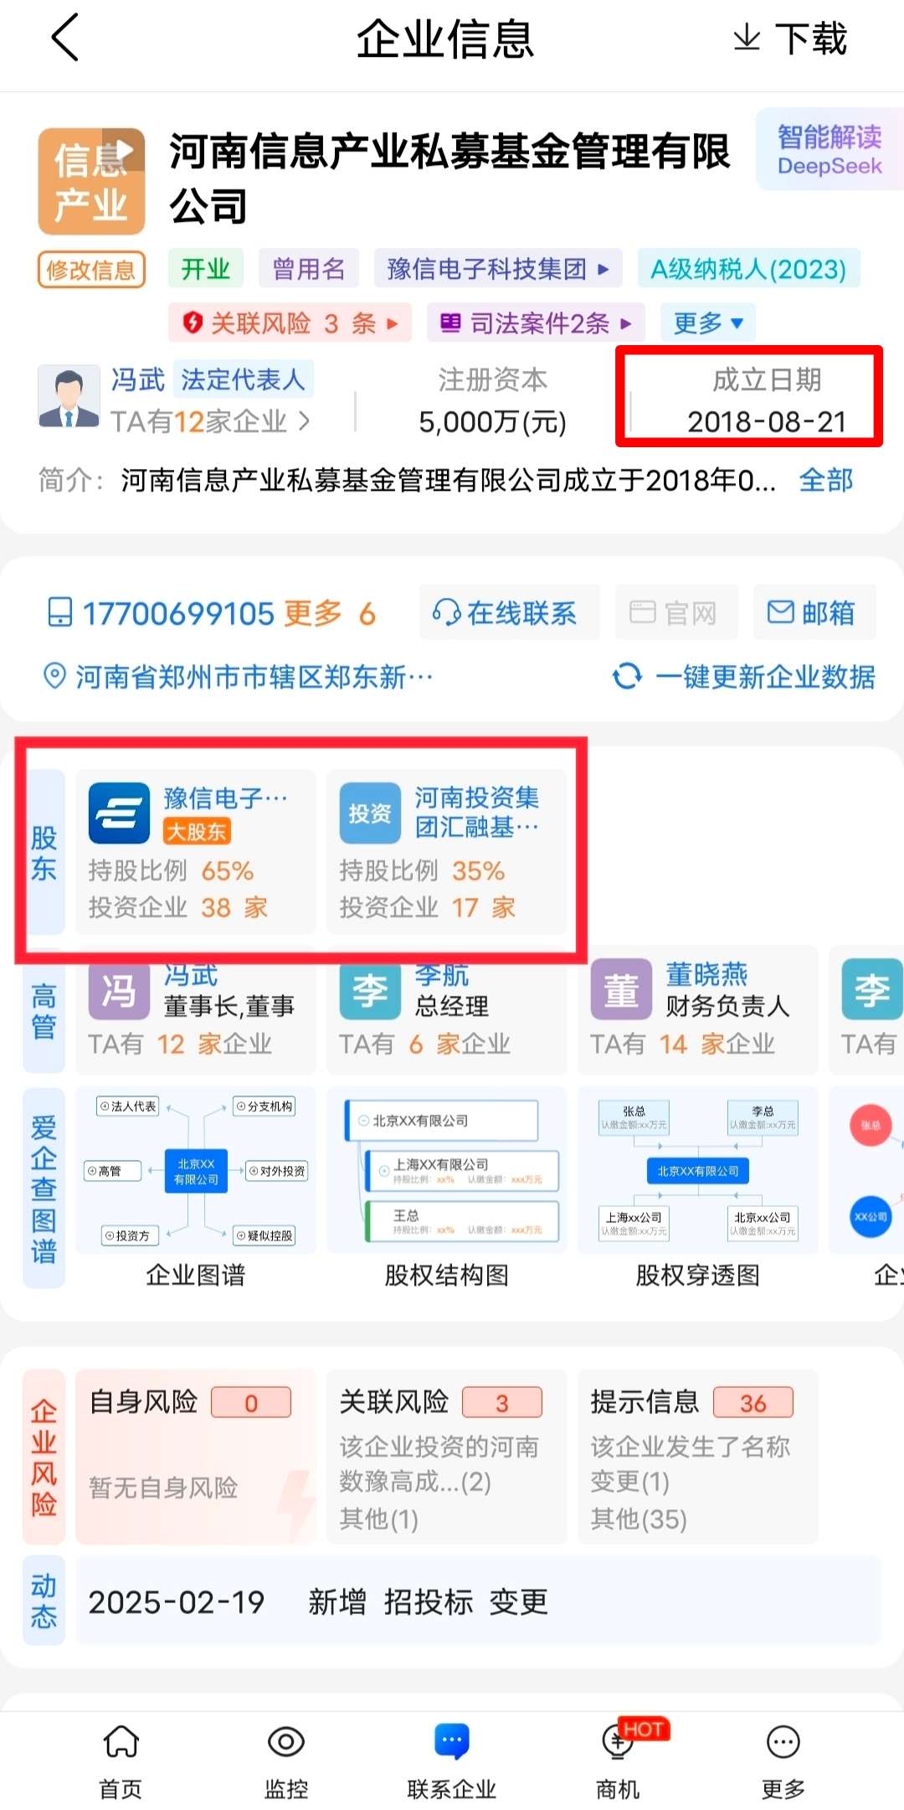This screenshot has width=904, height=1810.
Task: Select the 爱企查图谱 side tab
Action: click(44, 1188)
